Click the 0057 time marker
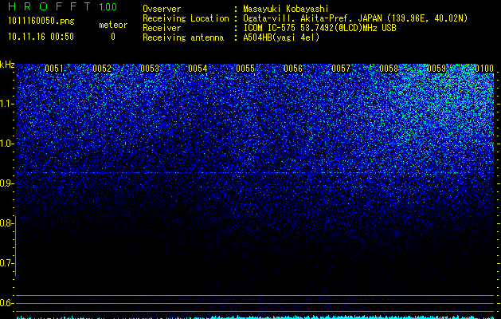 pos(341,69)
